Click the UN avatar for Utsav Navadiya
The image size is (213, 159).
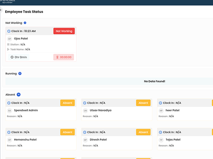pos(85,111)
